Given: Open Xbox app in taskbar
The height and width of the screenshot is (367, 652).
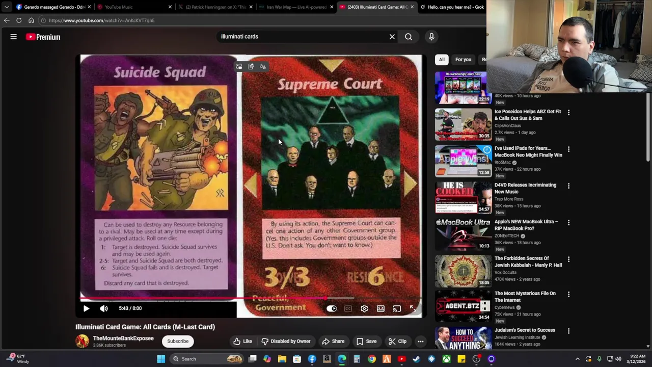Looking at the screenshot, I should 446,359.
